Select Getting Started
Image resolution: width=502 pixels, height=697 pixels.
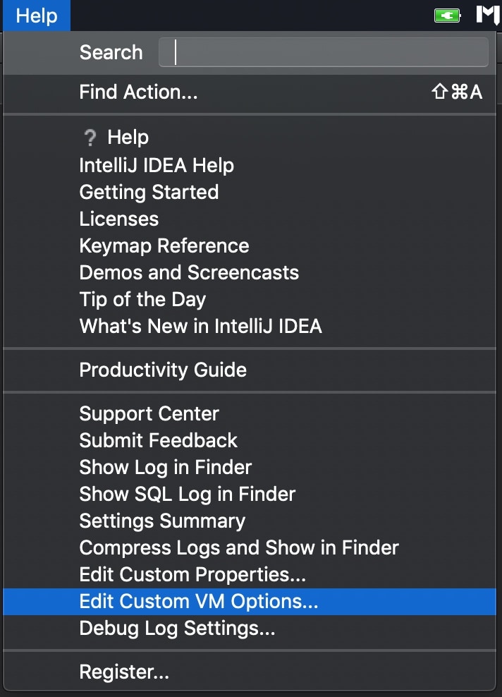click(x=149, y=193)
